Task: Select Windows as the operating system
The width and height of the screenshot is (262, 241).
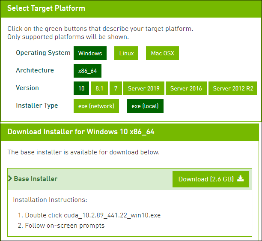Action: (x=90, y=54)
